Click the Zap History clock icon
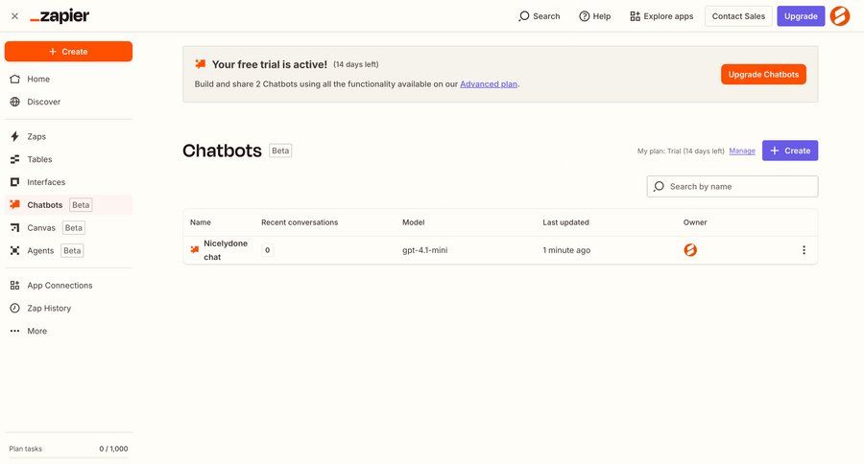 (x=14, y=309)
